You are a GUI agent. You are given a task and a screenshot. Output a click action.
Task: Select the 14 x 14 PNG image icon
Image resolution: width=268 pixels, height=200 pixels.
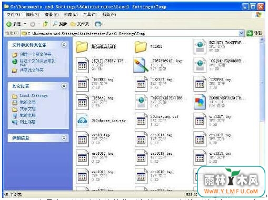pos(200,102)
